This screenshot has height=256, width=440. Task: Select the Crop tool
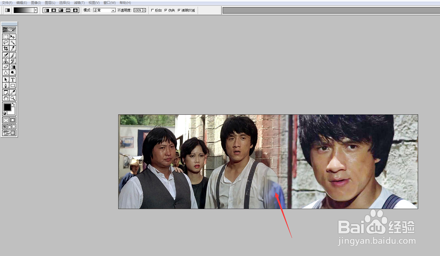pos(6,48)
